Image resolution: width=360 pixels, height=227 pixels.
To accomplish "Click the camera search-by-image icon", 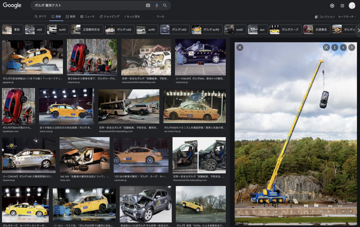I will coord(148,5).
